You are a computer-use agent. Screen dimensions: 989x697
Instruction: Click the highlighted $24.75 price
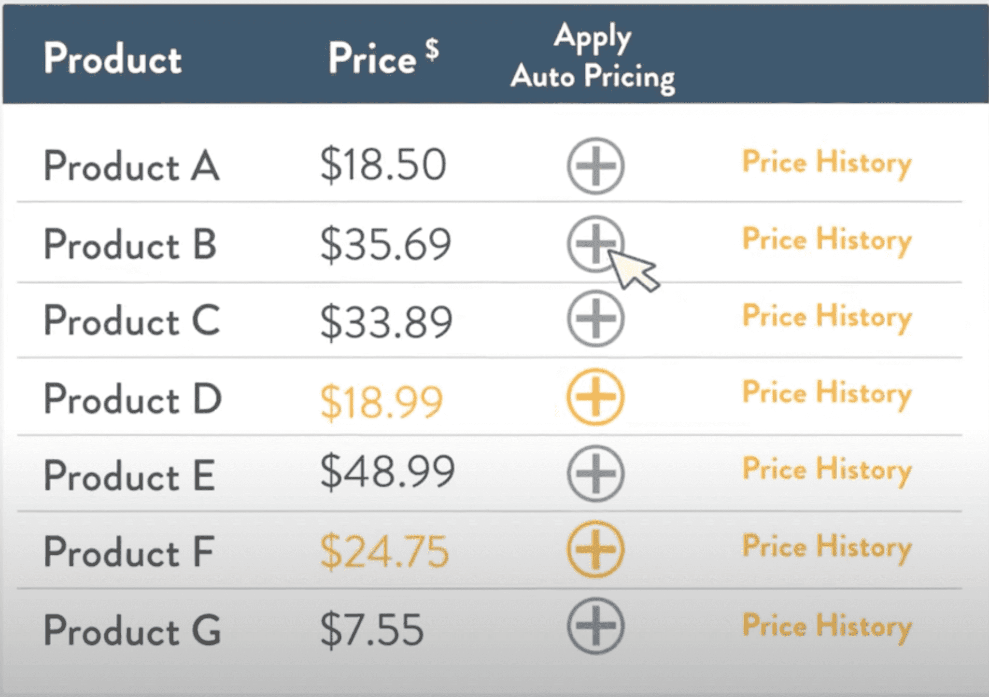384,551
